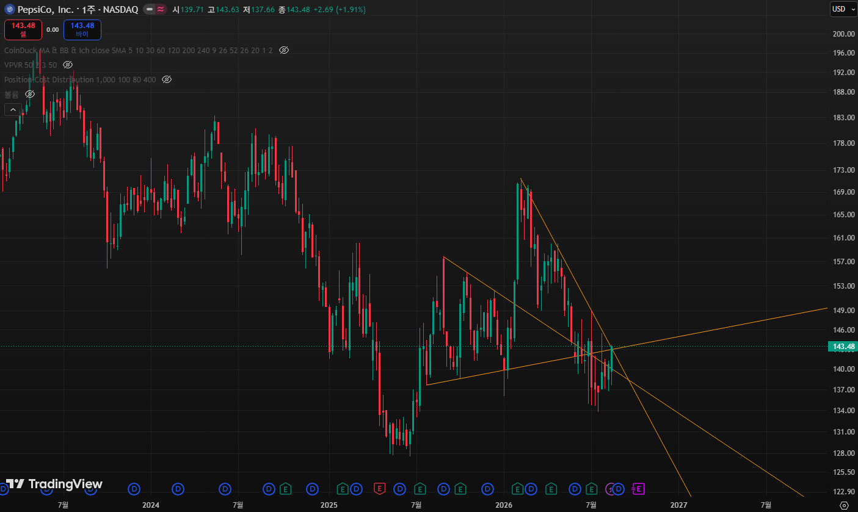
Task: Unhide the Position Cost Distribution indicator
Action: click(167, 79)
